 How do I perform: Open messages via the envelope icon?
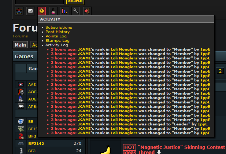[x=30, y=11]
